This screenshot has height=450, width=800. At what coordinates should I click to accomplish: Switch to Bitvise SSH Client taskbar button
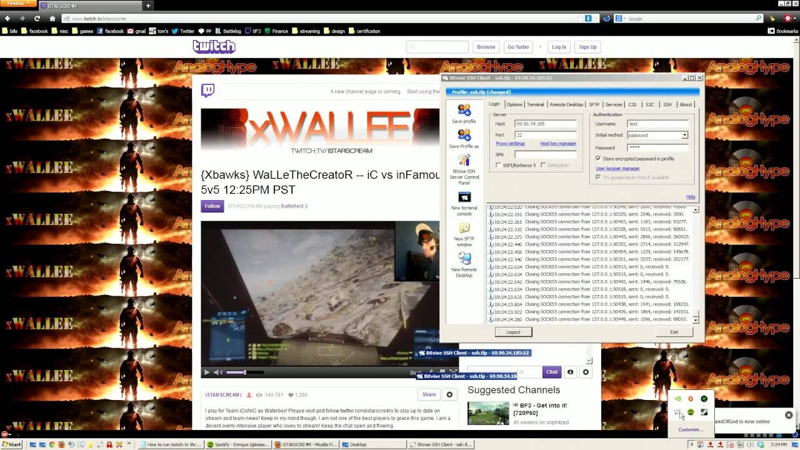[441, 444]
